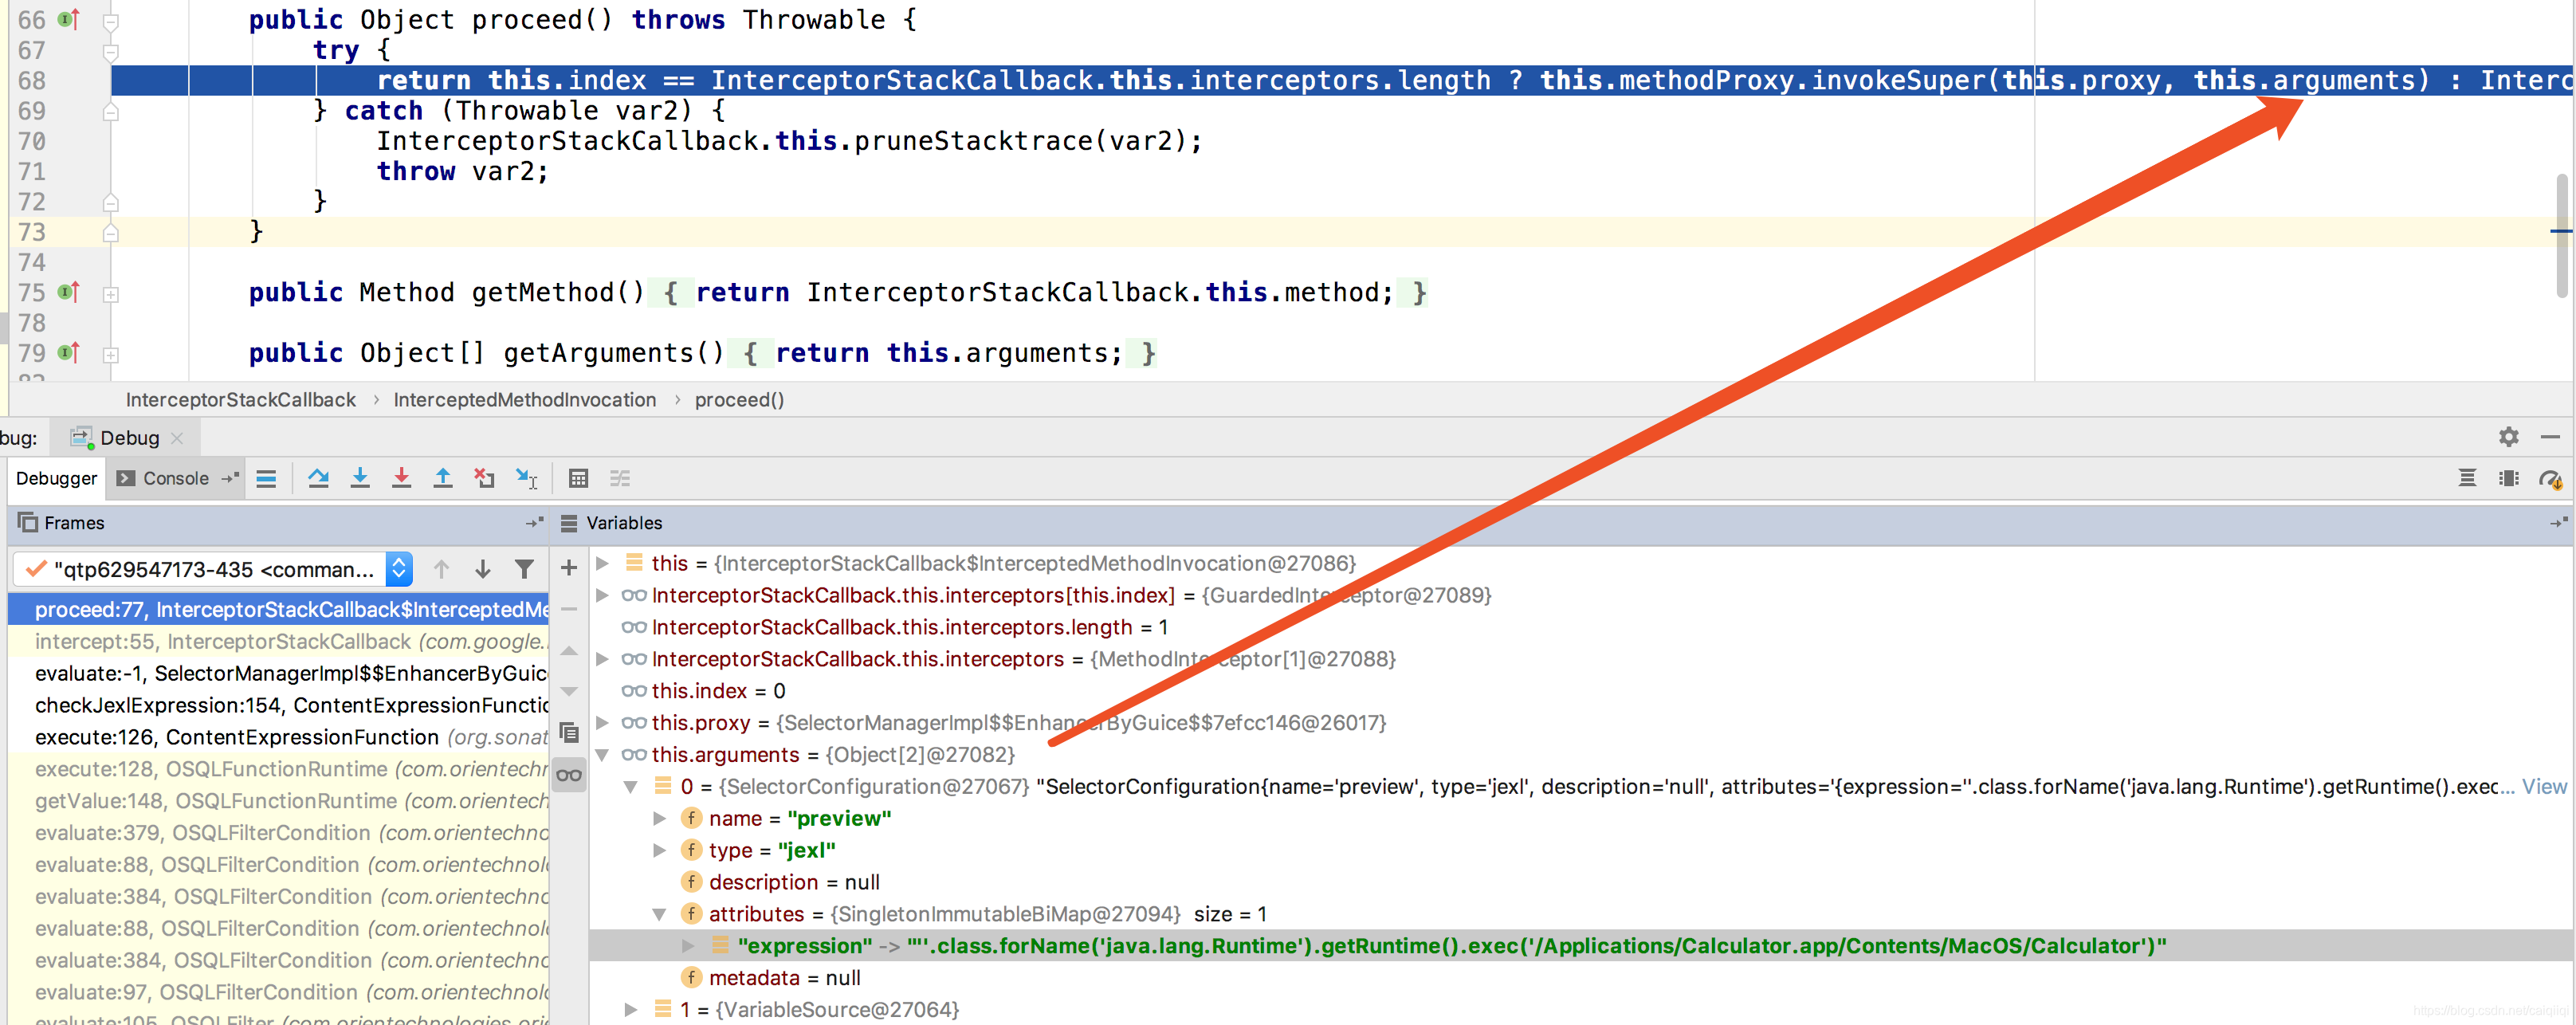The image size is (2576, 1025).
Task: Click the Trace Current Stream Chain icon
Action: pos(620,479)
